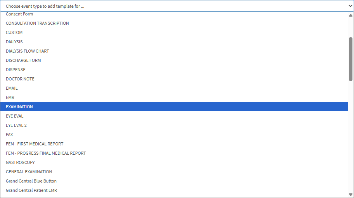This screenshot has width=354, height=198.
Task: Click the list scrollbar thumb
Action: pyautogui.click(x=351, y=59)
